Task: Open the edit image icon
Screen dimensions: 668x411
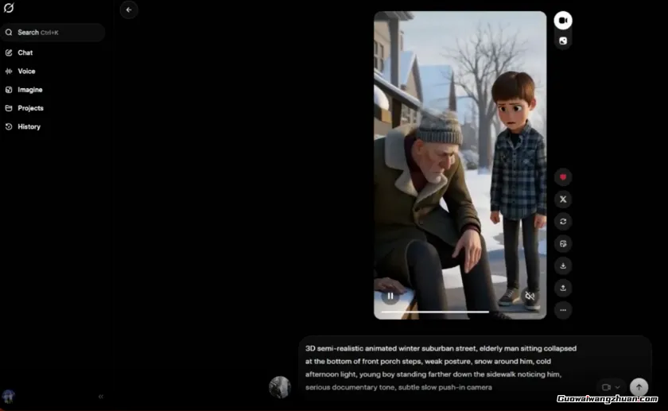Action: click(563, 243)
